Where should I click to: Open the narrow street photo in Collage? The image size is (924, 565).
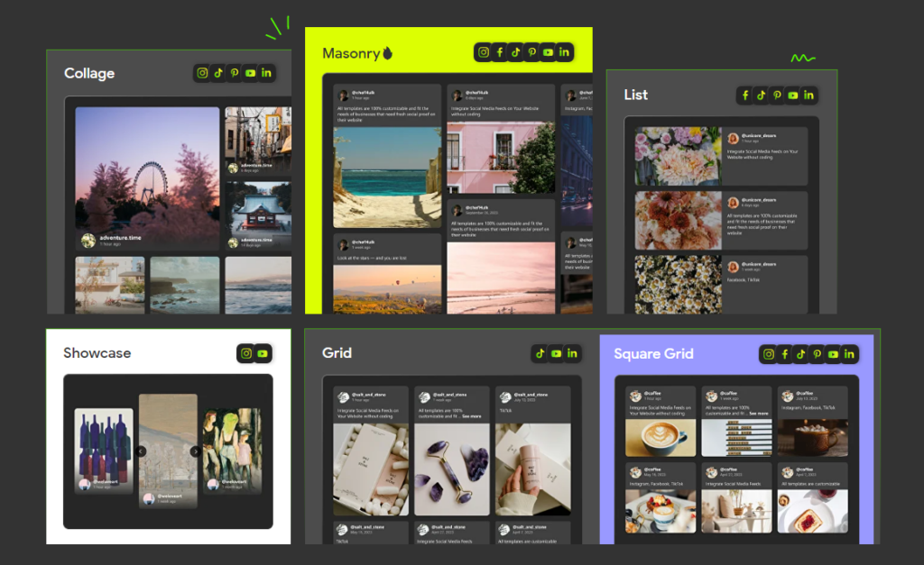pos(258,140)
